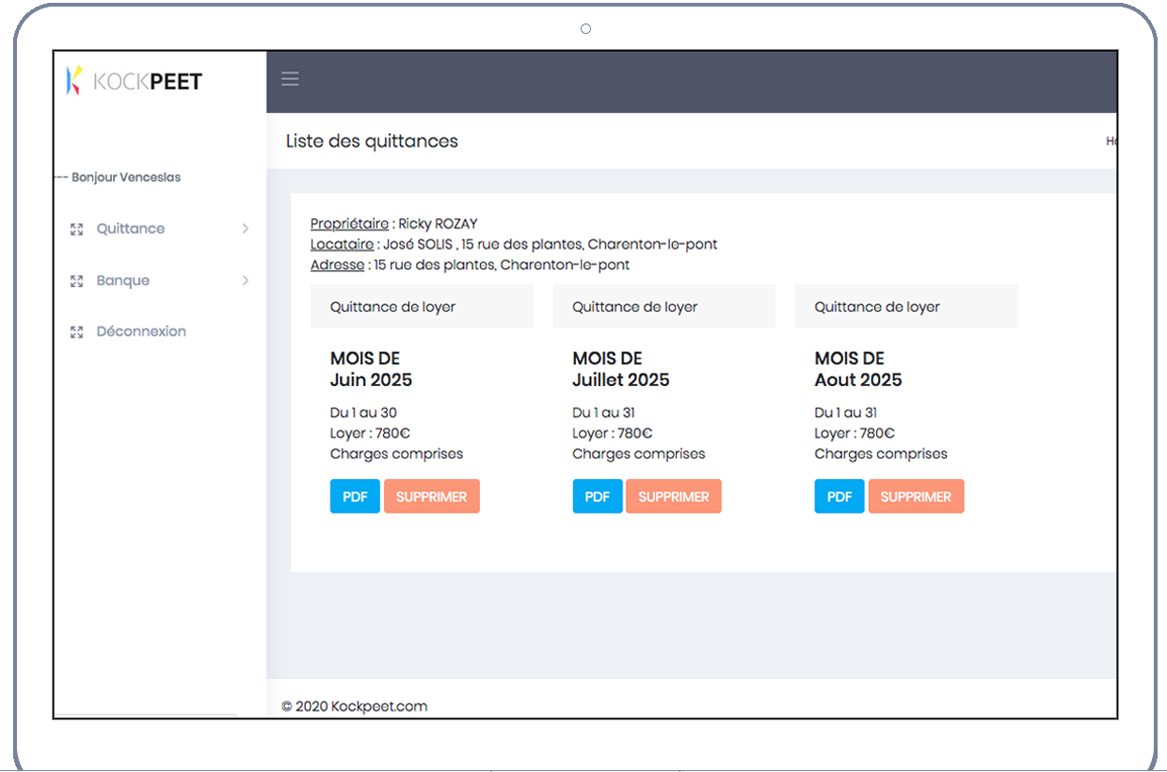The width and height of the screenshot is (1167, 772).
Task: Click the 'Adresse' label
Action: (x=337, y=265)
